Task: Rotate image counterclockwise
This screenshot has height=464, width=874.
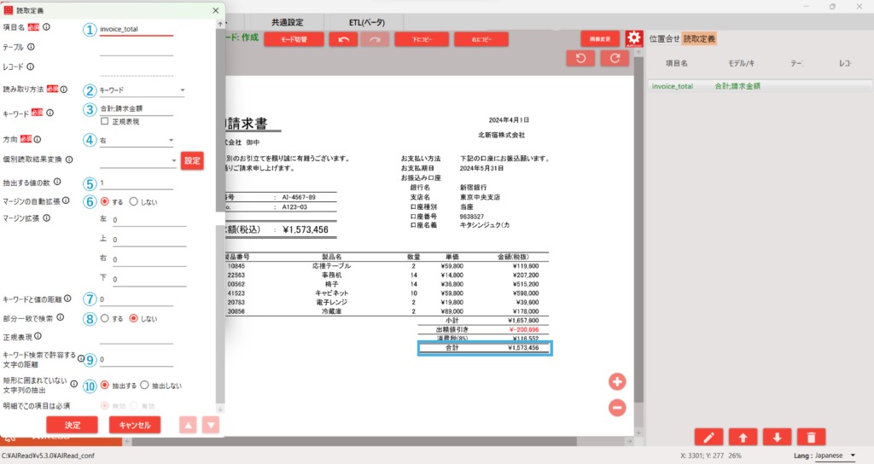Action: click(581, 58)
